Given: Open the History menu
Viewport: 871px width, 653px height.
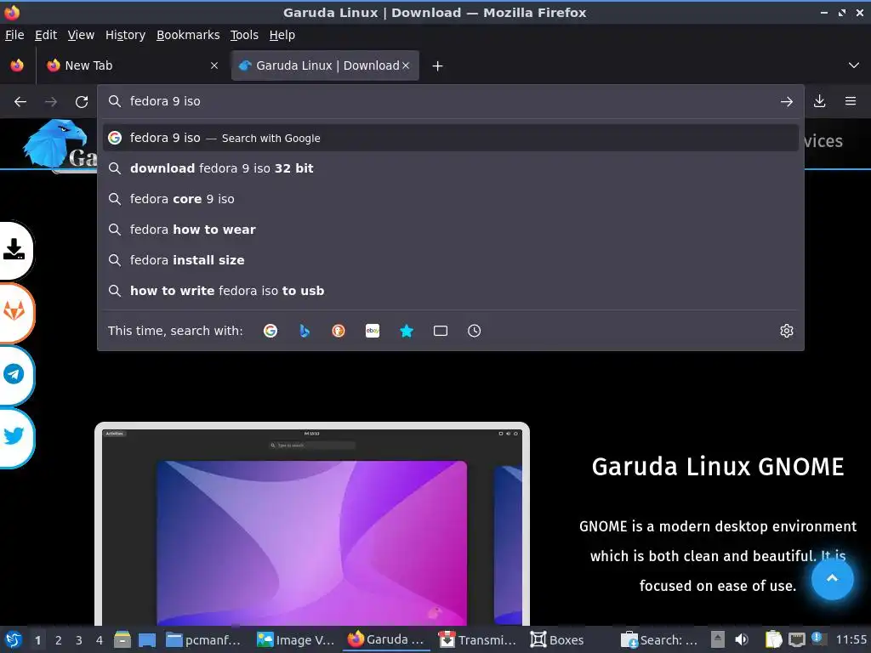Looking at the screenshot, I should coord(126,35).
